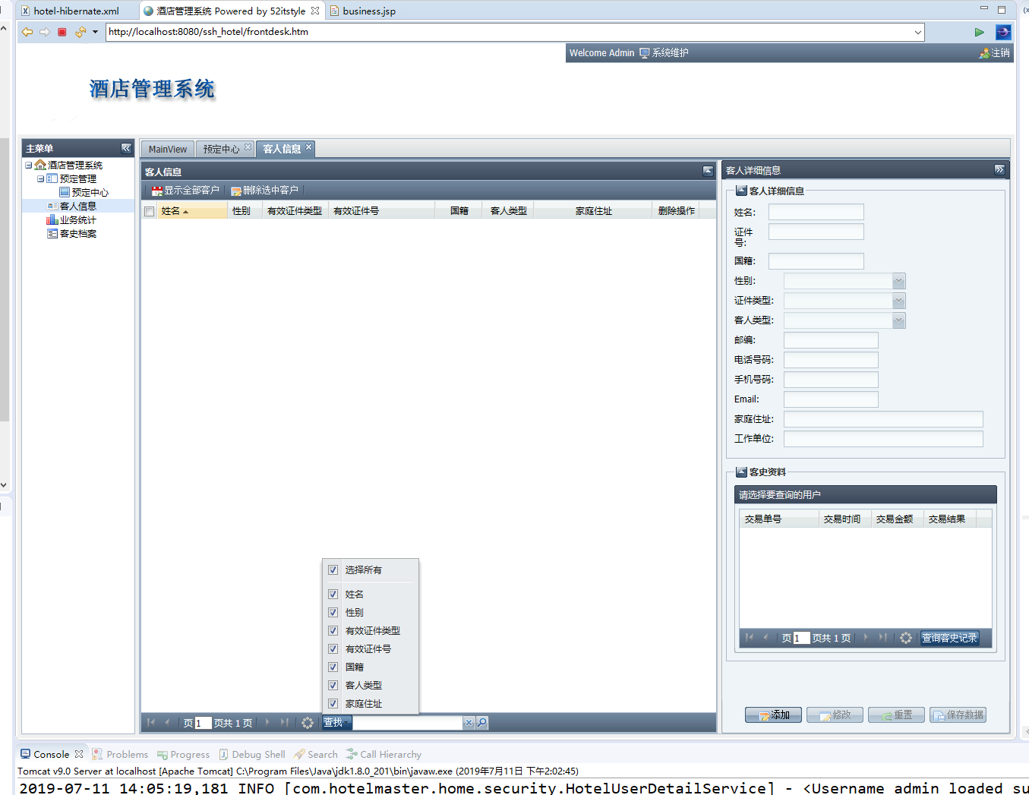Switch to the MainView tab

[x=168, y=149]
